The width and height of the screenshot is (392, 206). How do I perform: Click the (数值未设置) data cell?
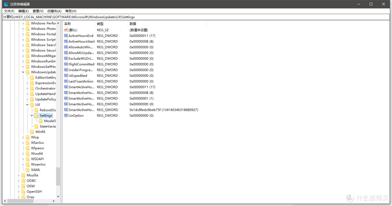pos(139,30)
